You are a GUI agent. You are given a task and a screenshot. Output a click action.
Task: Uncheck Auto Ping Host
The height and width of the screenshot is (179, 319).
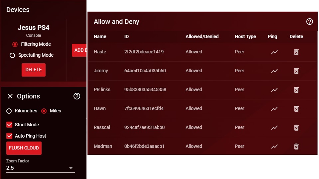9,136
